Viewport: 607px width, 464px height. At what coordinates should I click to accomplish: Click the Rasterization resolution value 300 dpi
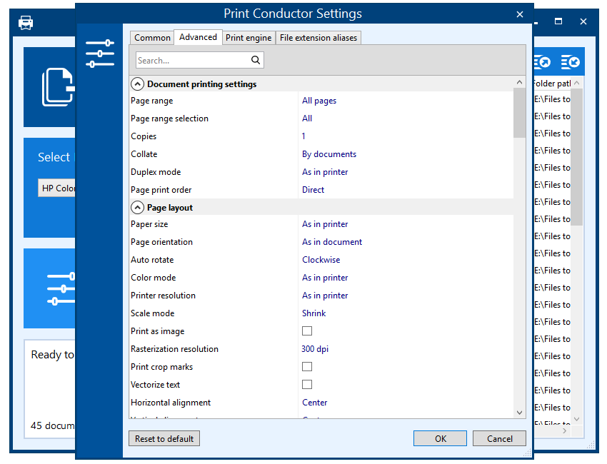point(315,348)
